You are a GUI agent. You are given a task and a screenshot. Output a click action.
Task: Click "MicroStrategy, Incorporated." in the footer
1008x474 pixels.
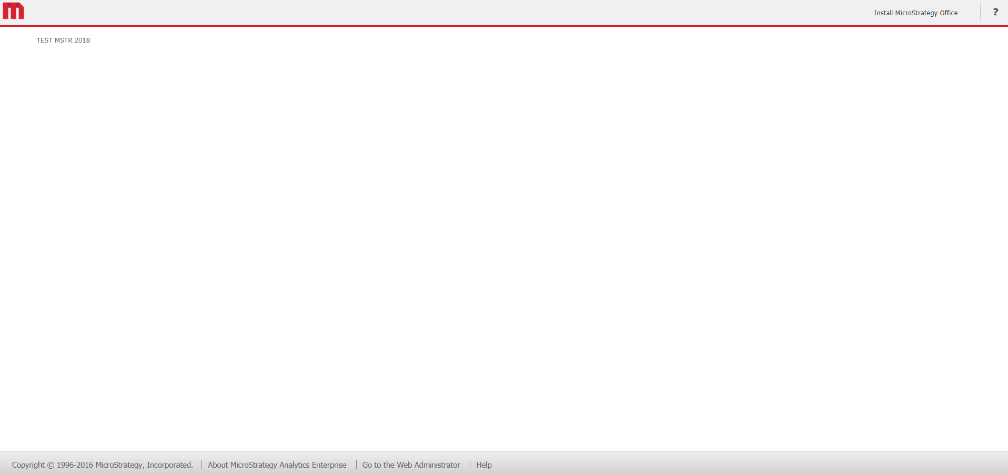(144, 465)
